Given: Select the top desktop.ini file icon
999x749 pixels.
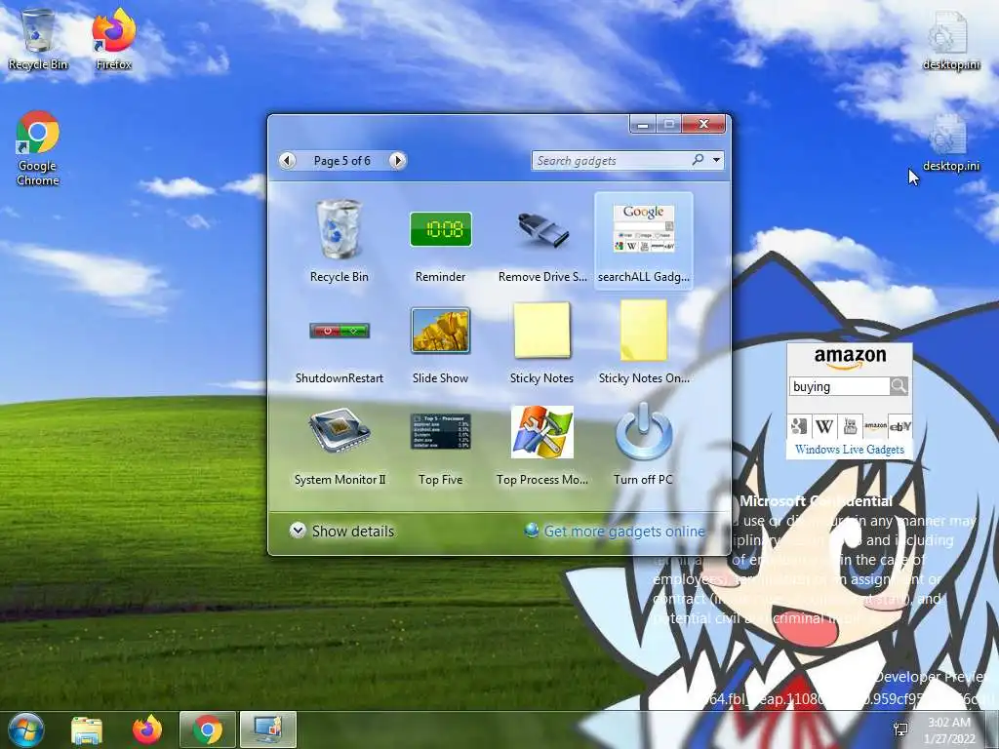Looking at the screenshot, I should 951,39.
